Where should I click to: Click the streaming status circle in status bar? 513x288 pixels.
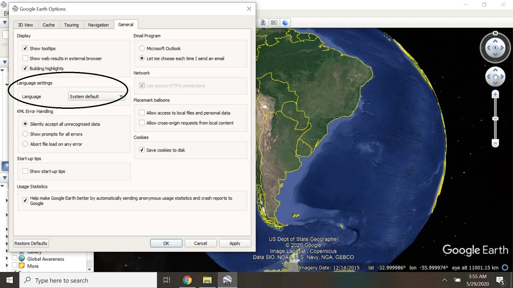[505, 268]
